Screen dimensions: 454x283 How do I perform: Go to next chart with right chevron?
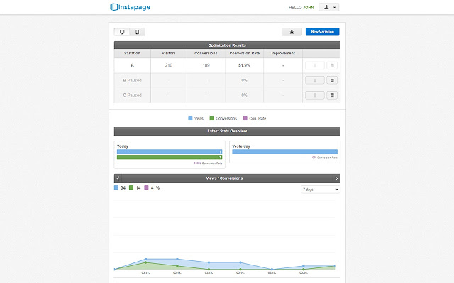point(336,178)
